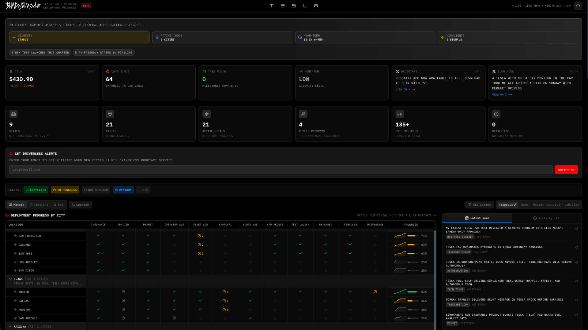
Task: Open the Activity (61) tab
Action: (547, 218)
